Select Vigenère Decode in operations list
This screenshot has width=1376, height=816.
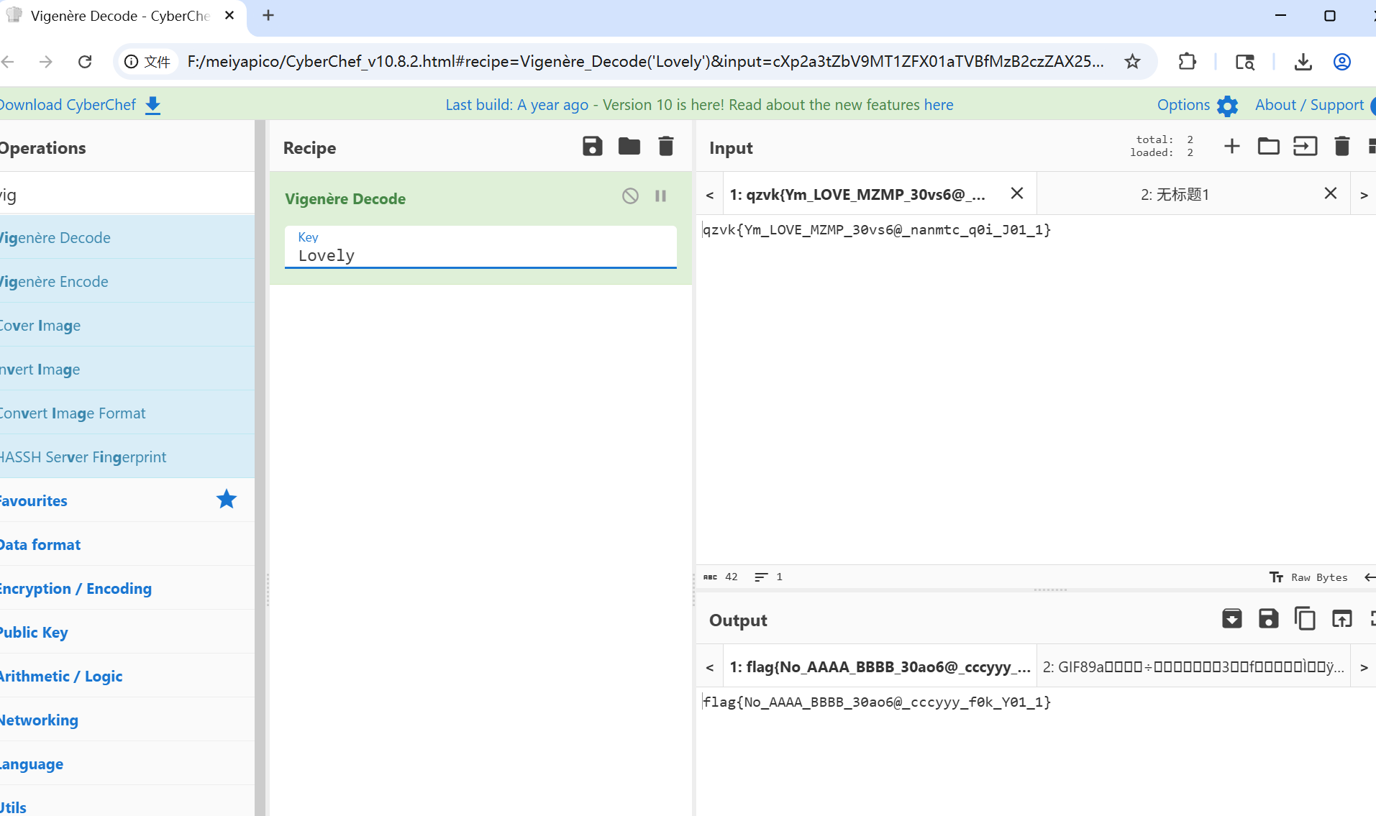[127, 237]
